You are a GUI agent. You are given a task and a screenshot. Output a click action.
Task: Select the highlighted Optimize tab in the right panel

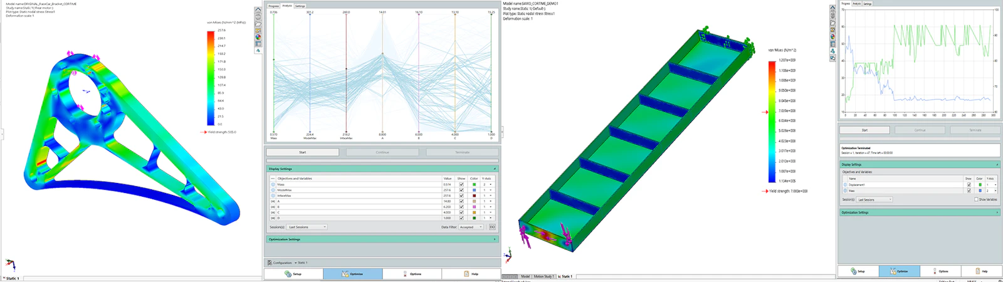[898, 271]
